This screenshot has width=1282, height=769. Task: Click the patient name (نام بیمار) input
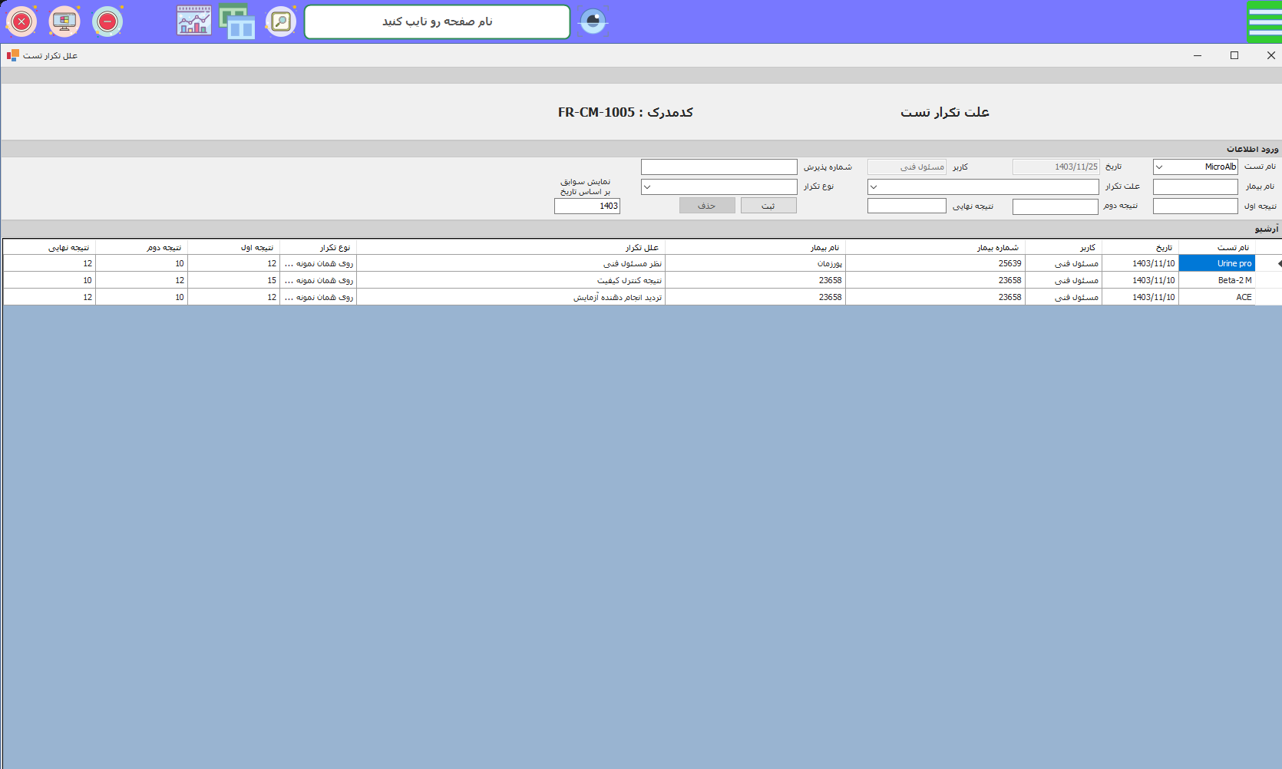coord(1194,186)
